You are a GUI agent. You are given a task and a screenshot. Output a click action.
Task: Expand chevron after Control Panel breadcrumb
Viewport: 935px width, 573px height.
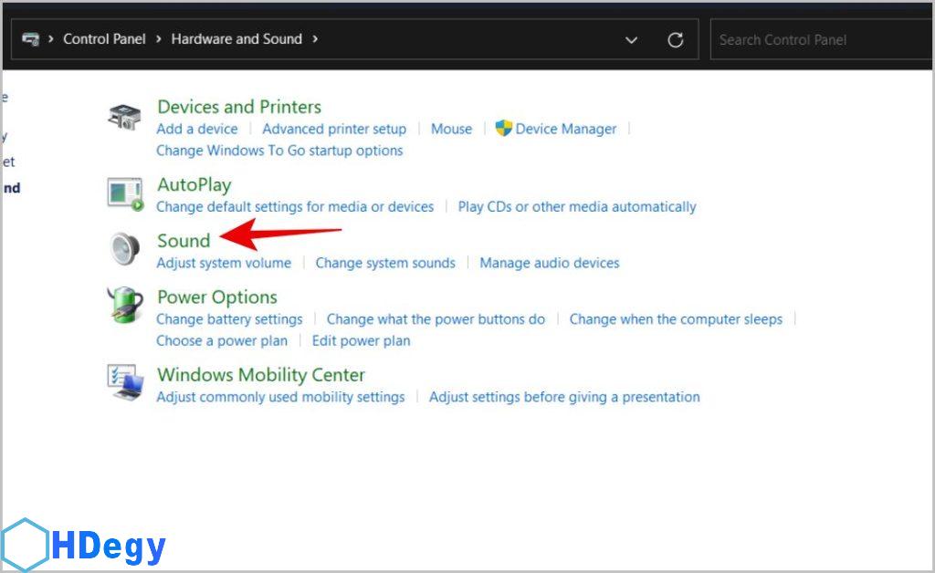tap(159, 39)
